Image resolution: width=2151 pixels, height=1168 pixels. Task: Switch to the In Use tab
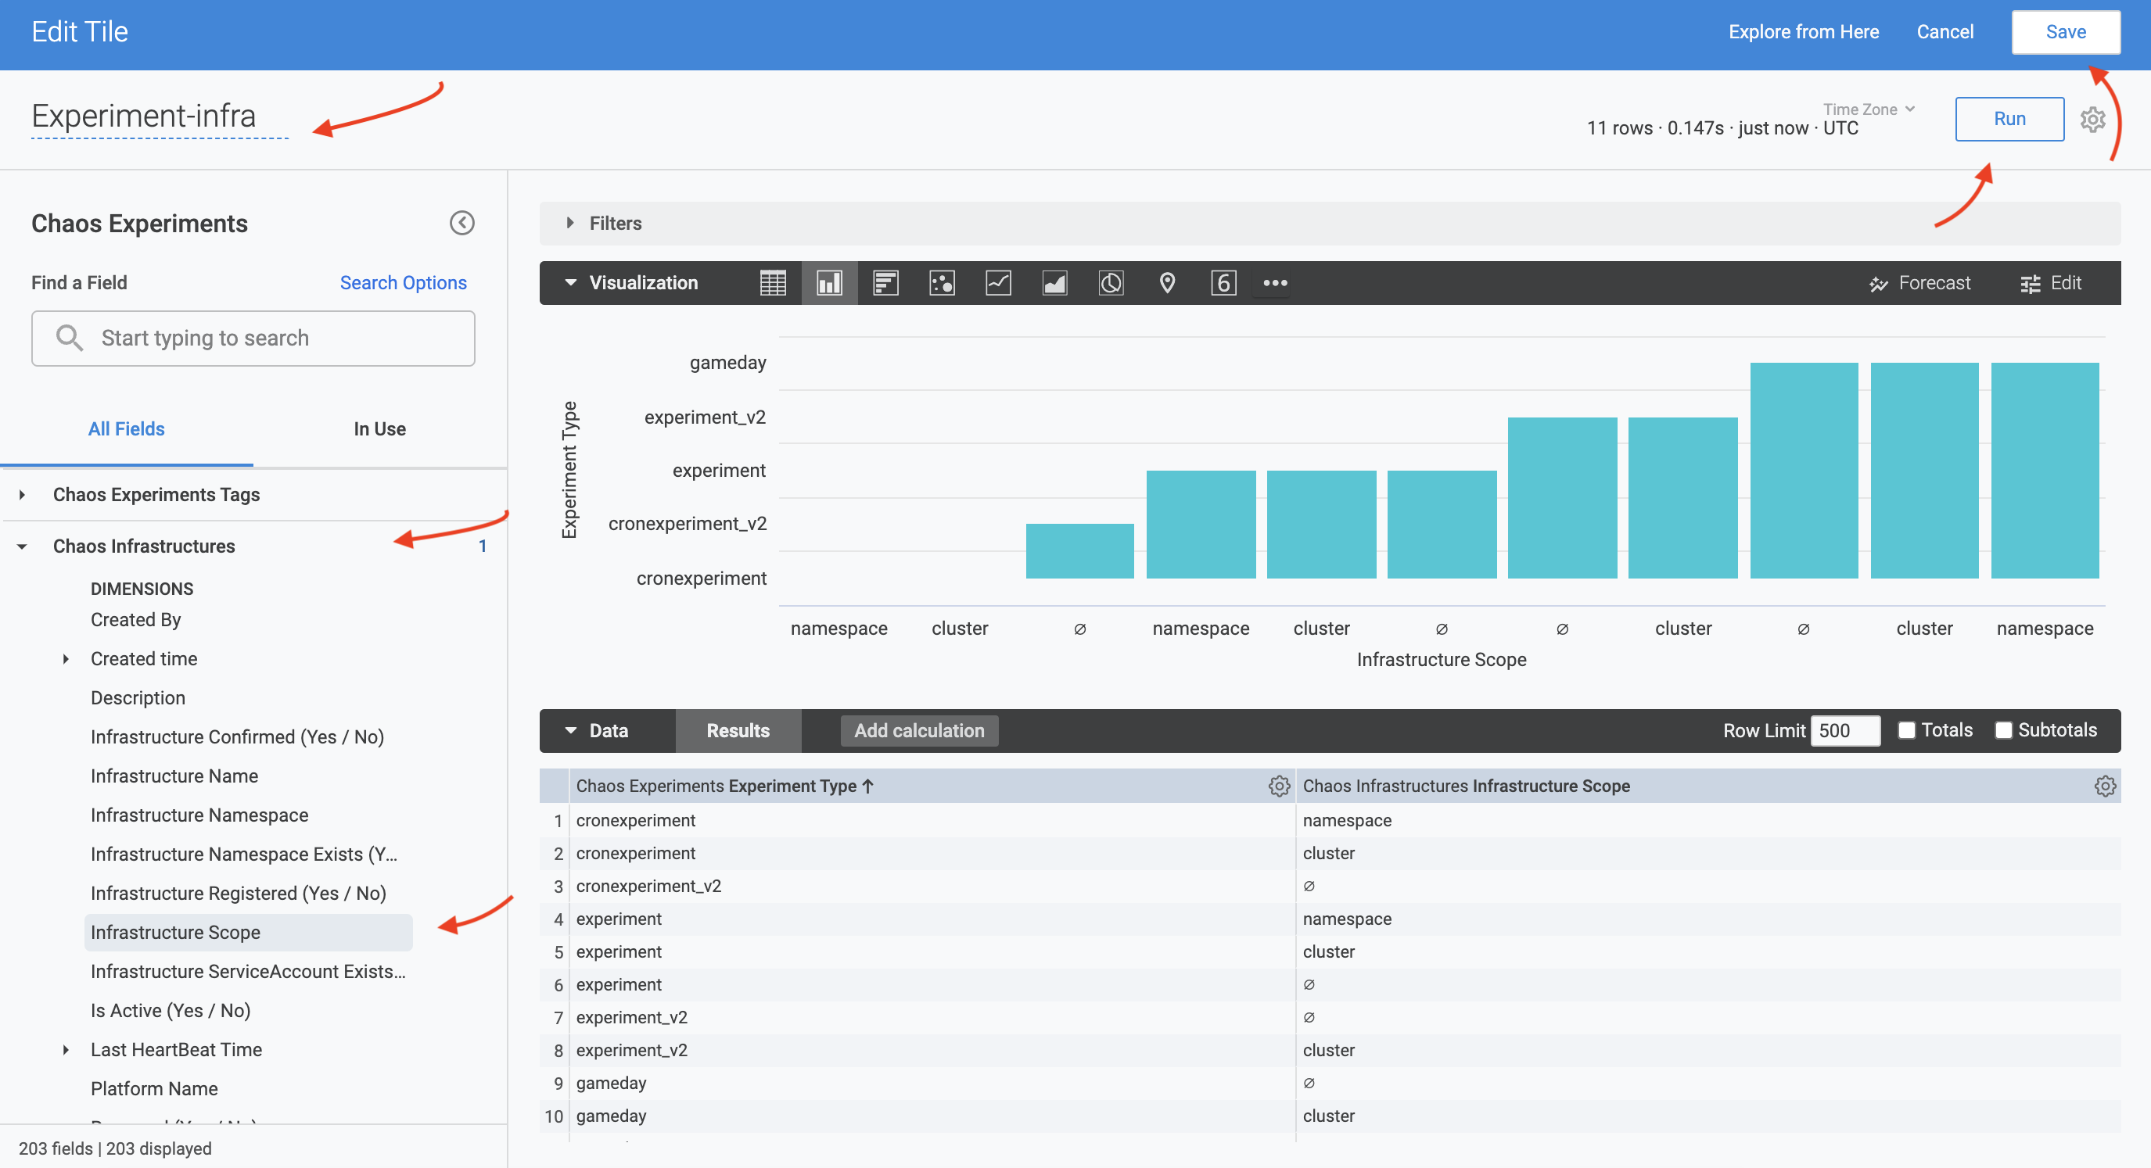point(379,429)
